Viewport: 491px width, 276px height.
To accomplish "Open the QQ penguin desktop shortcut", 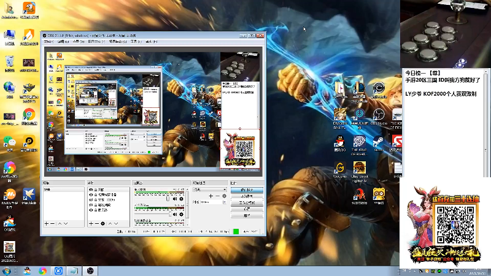I will [x=340, y=144].
